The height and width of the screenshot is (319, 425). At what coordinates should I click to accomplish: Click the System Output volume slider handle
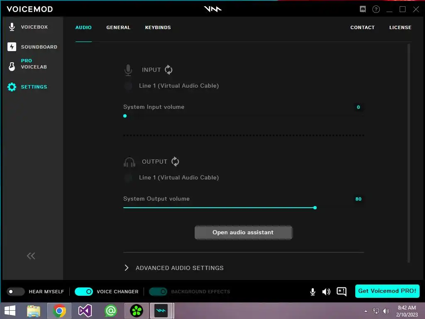(x=315, y=208)
